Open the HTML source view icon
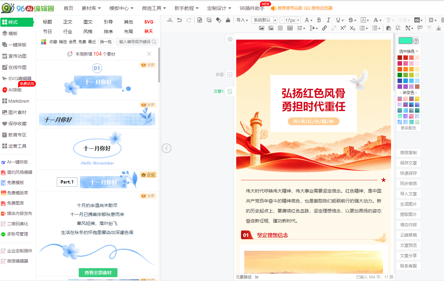 coord(170,20)
